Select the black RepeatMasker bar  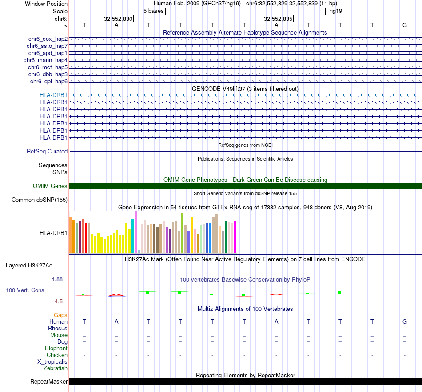245,381
